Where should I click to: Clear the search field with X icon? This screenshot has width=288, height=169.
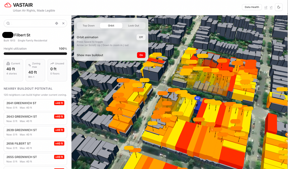[x=63, y=23]
